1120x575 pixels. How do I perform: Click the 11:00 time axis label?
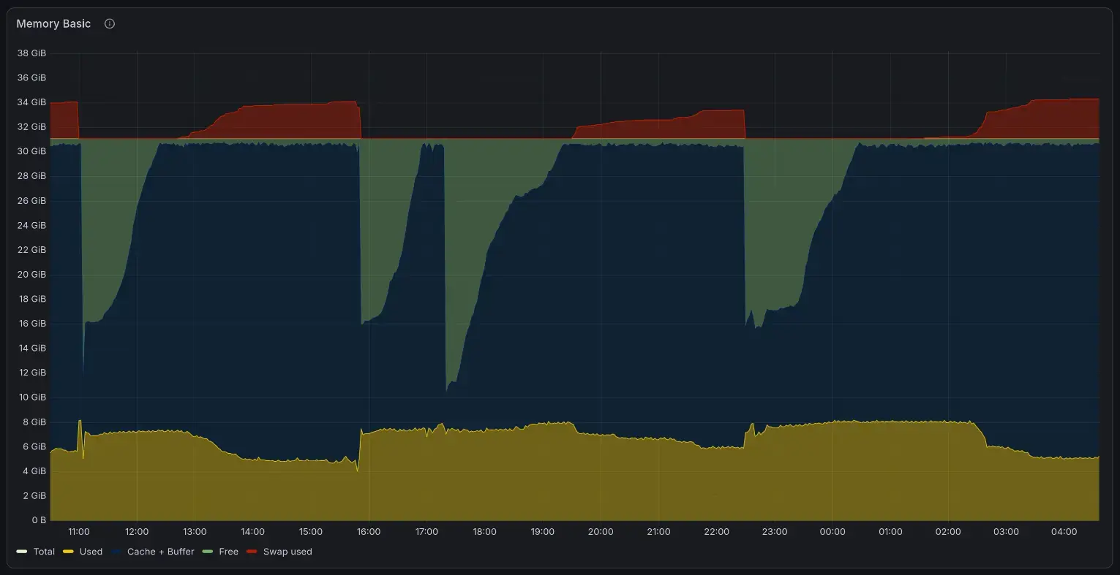(79, 532)
